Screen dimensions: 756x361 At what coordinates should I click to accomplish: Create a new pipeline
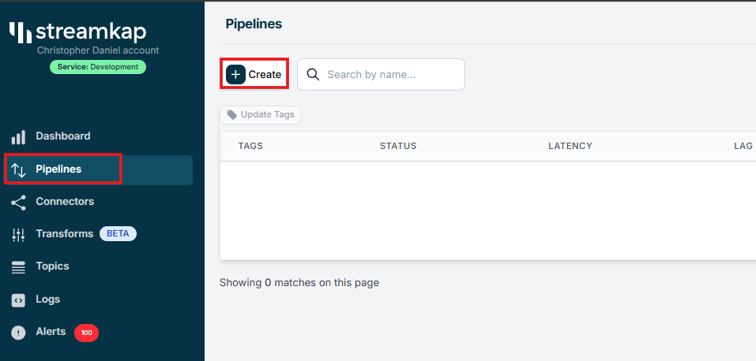click(254, 75)
